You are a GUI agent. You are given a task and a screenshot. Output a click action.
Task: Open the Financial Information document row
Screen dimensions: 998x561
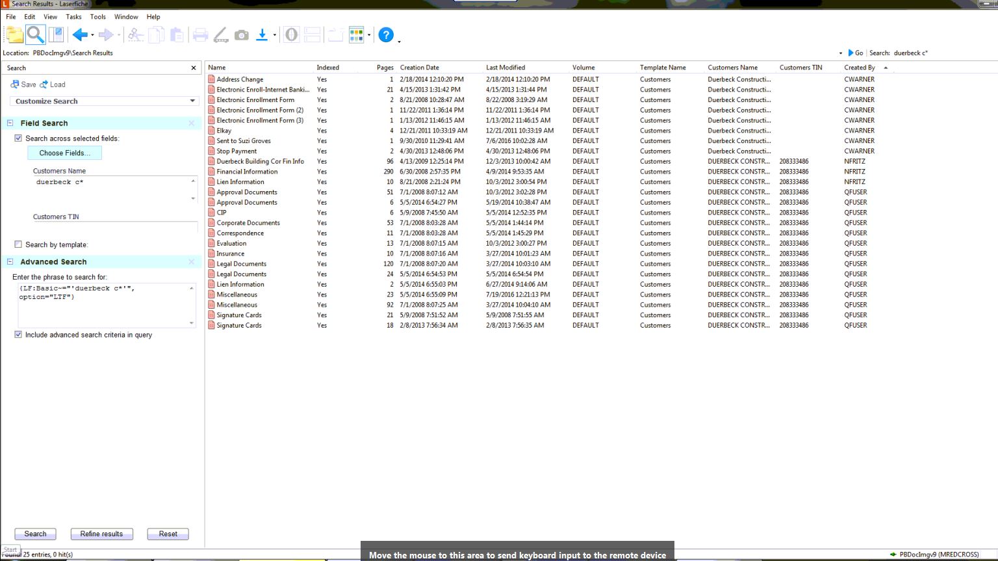tap(247, 172)
